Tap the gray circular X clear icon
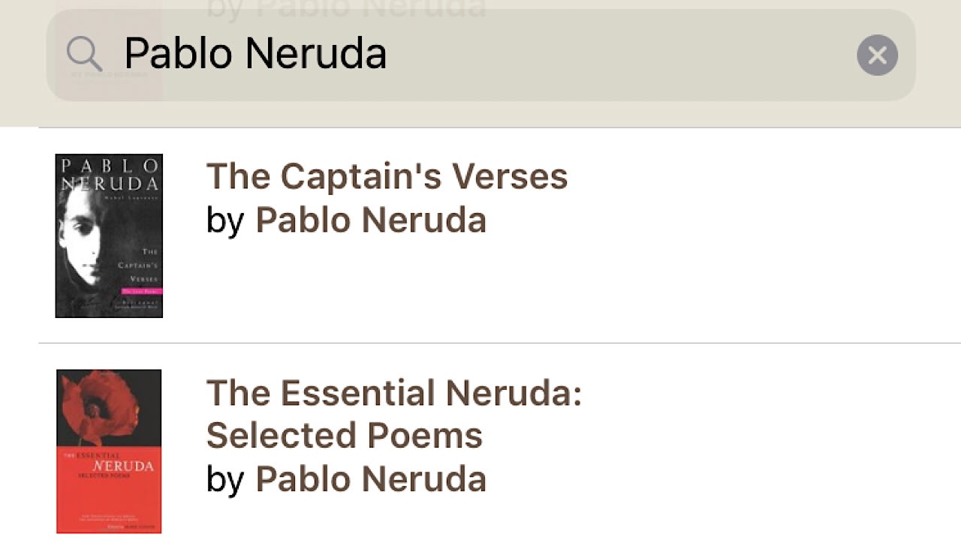This screenshot has height=540, width=961. pyautogui.click(x=876, y=55)
